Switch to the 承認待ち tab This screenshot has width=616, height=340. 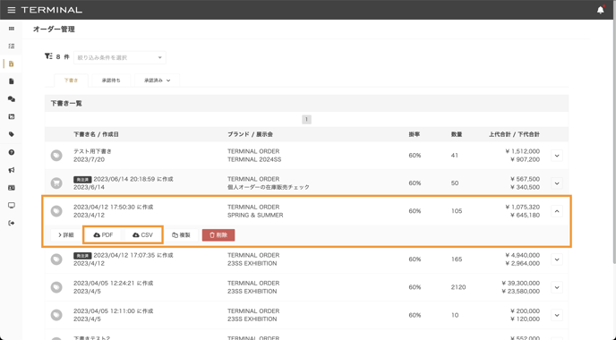point(111,81)
